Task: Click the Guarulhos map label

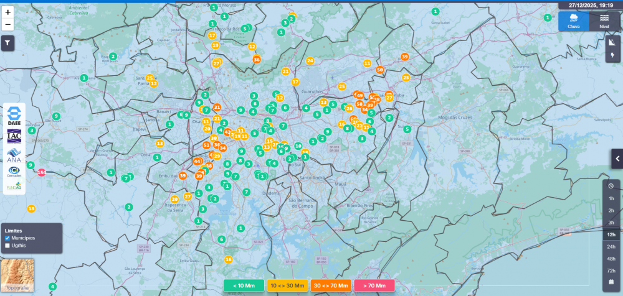Action: click(x=311, y=91)
